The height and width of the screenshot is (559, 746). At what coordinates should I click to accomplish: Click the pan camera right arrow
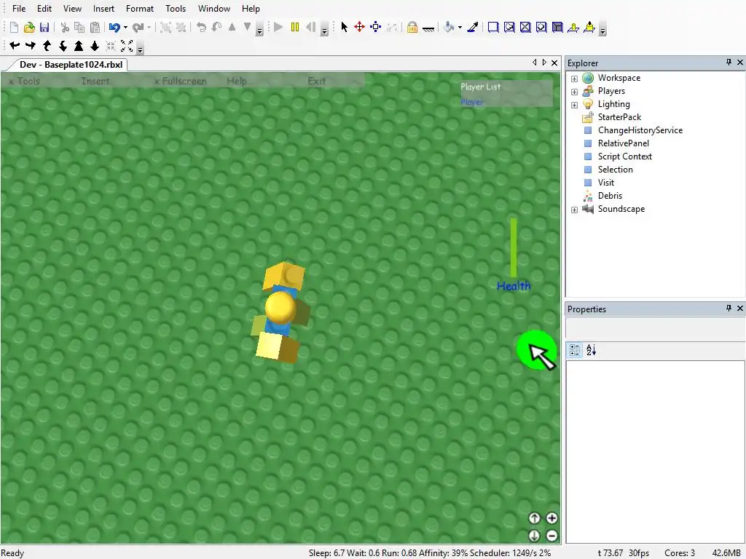click(x=31, y=46)
